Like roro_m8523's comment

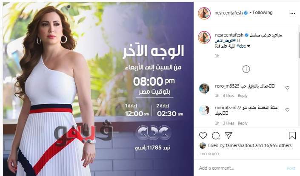[287, 88]
